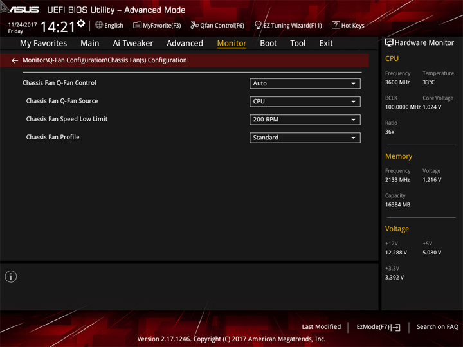Viewport: 463px width, 347px height.
Task: Click Core Voltage value 1.024 V
Action: click(x=432, y=107)
